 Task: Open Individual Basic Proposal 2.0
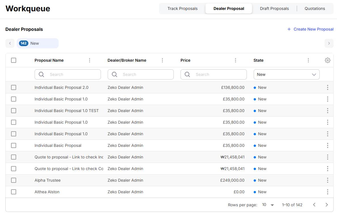62,87
